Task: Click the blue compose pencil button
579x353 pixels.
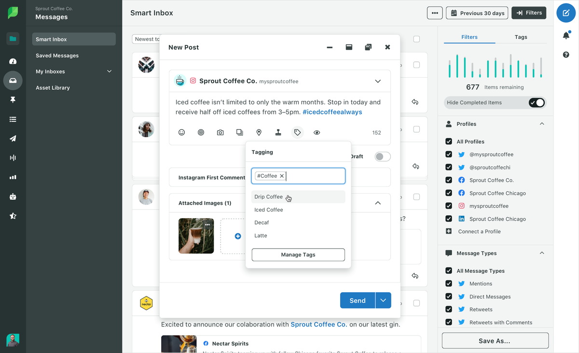Action: point(566,13)
